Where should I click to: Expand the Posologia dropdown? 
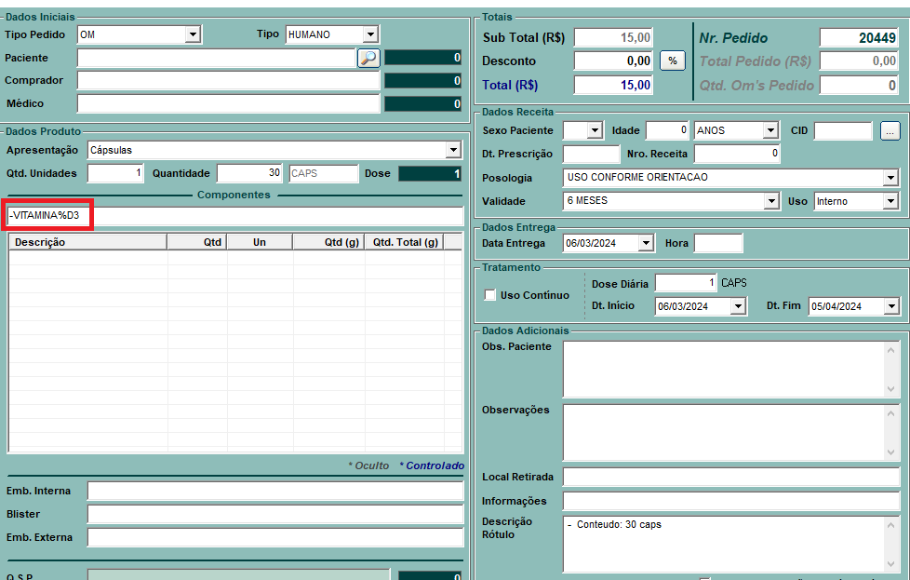(x=890, y=178)
